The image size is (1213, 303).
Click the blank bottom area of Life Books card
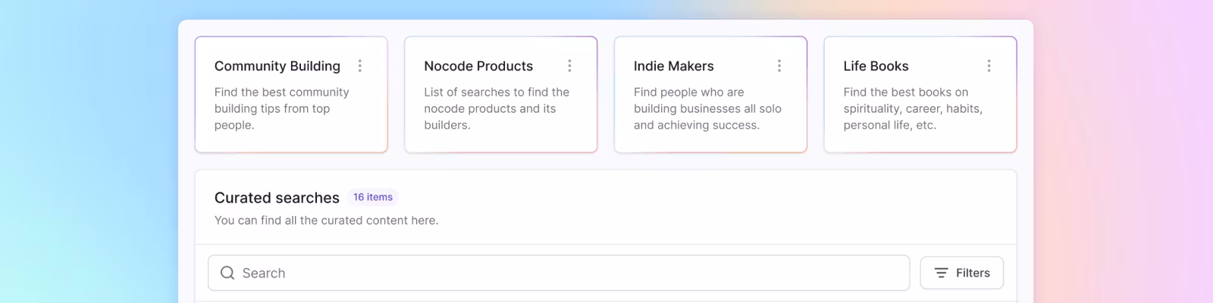920,142
